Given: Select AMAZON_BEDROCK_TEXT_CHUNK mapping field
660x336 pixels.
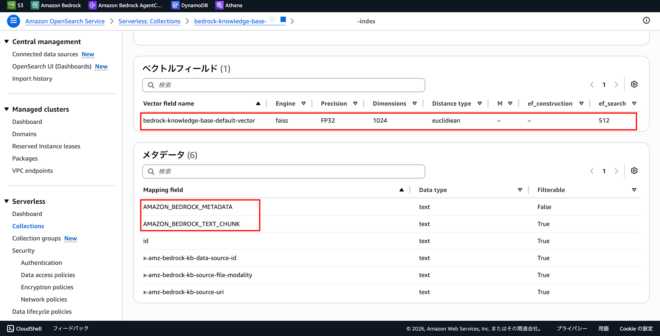Looking at the screenshot, I should [x=191, y=224].
